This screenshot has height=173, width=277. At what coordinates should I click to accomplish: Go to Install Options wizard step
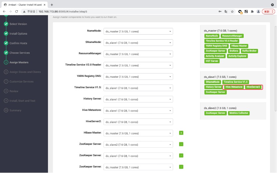[18, 34]
